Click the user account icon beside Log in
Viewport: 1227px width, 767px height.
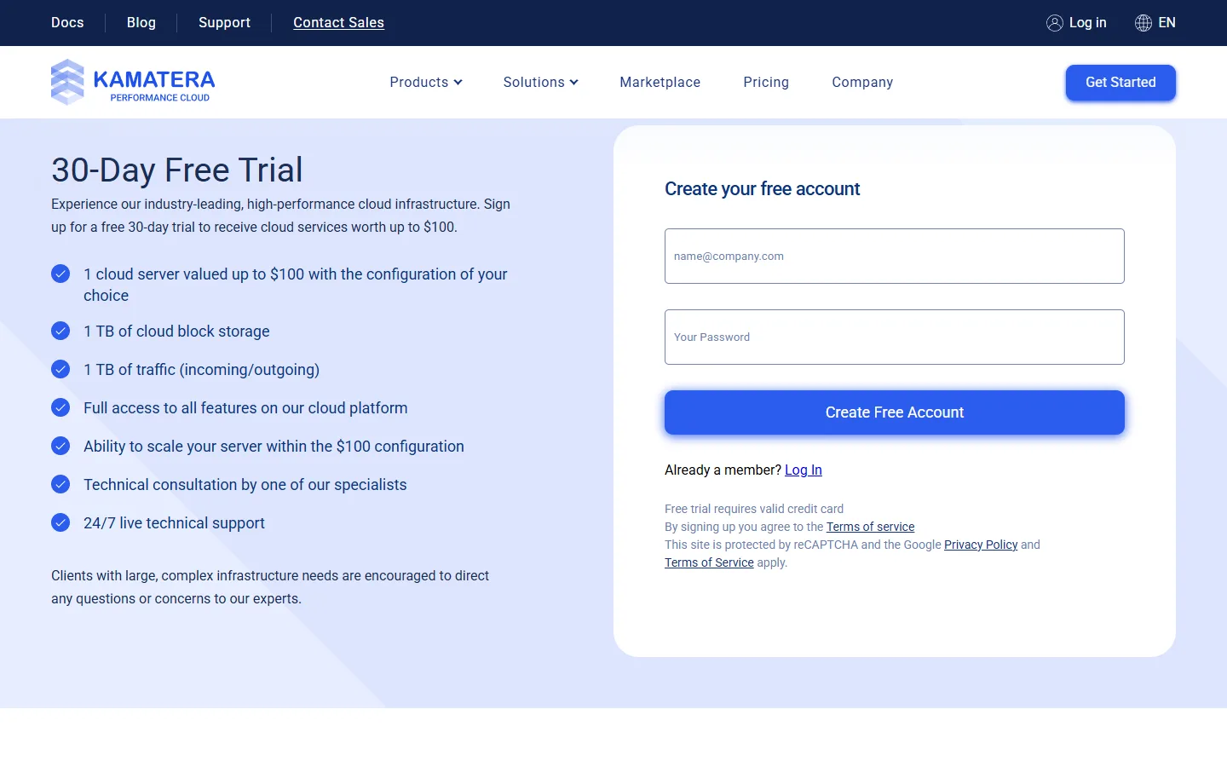1055,23
